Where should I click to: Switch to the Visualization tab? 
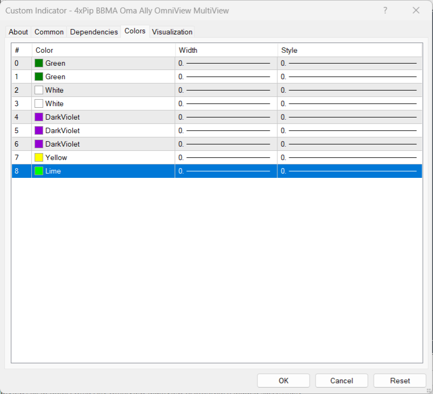click(x=172, y=32)
